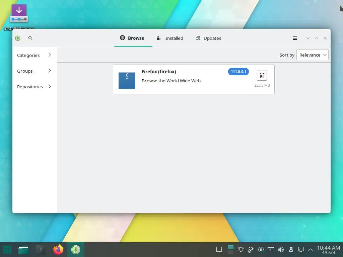Open the notifications bell in tray
The image size is (343, 257).
tap(241, 250)
